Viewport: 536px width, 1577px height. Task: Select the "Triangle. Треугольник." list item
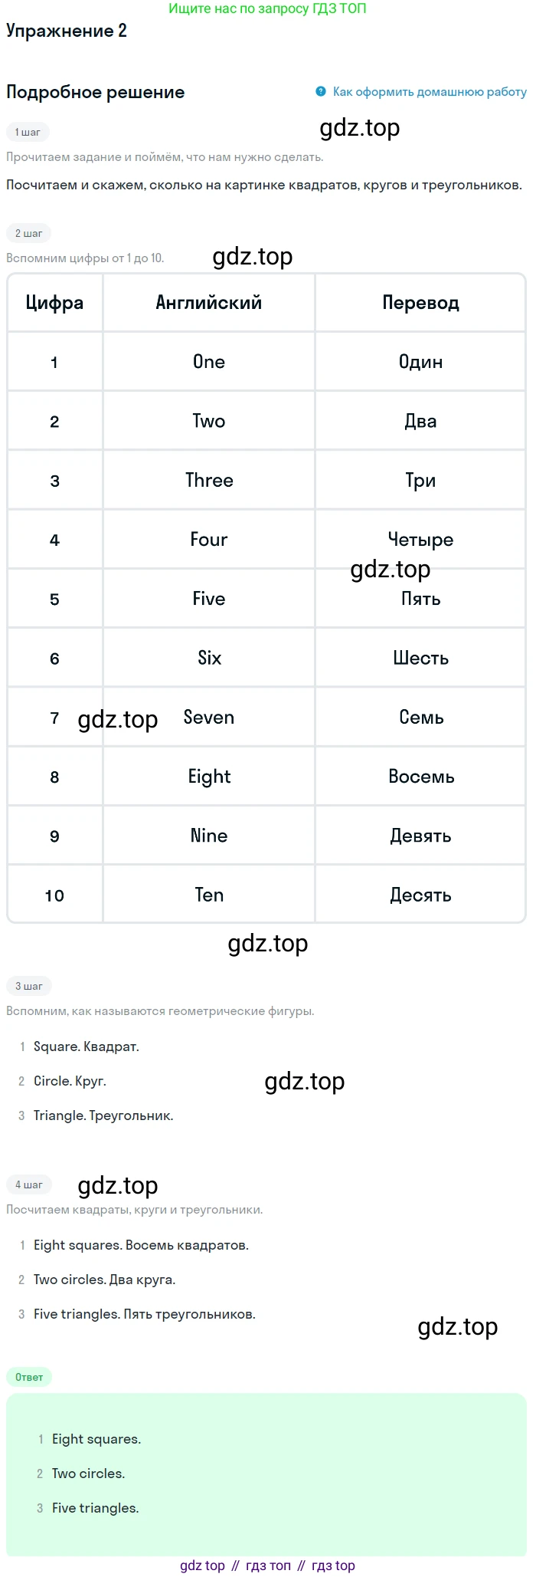point(103,1116)
